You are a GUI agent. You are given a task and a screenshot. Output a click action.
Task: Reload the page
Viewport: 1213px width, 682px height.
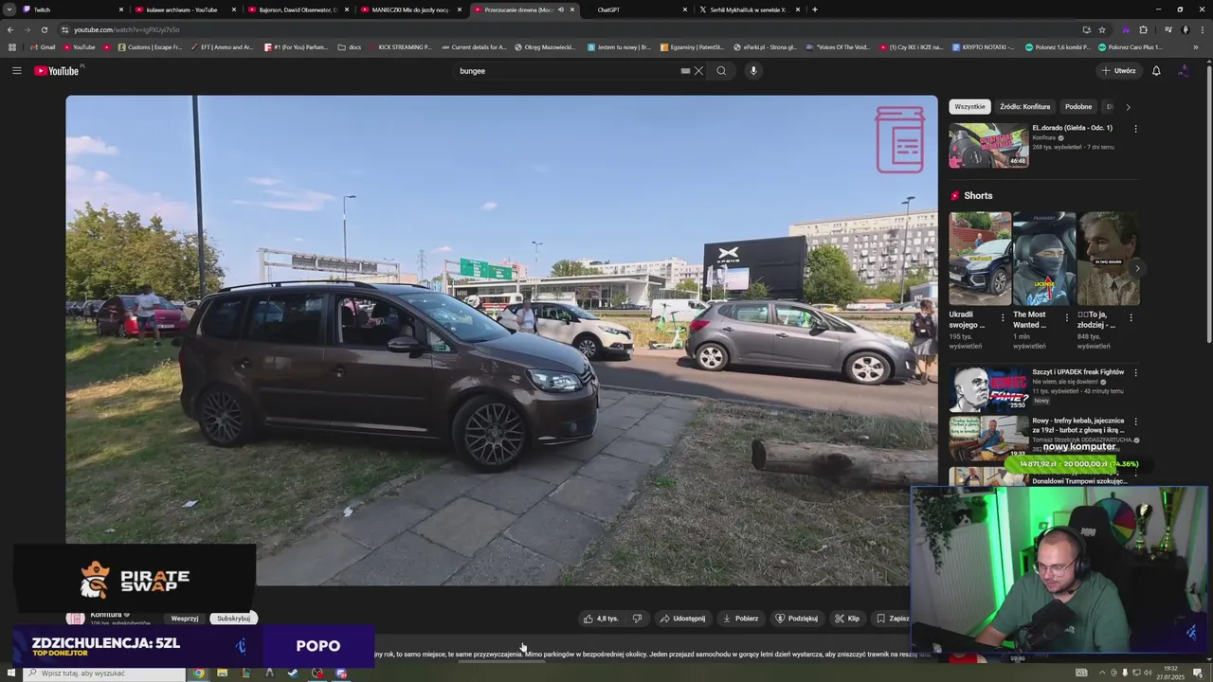point(44,29)
